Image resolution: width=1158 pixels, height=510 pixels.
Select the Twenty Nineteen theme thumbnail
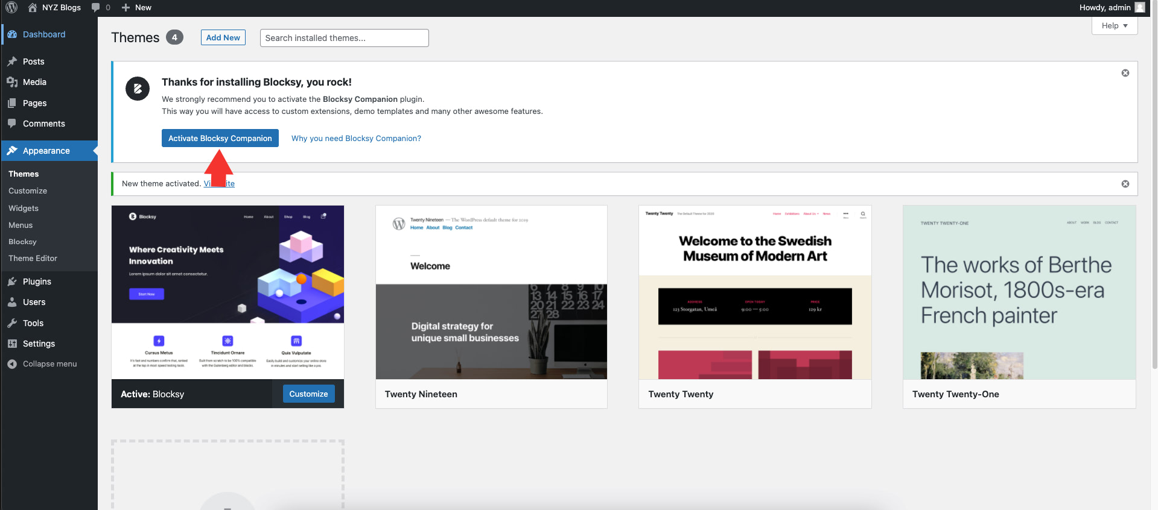491,292
